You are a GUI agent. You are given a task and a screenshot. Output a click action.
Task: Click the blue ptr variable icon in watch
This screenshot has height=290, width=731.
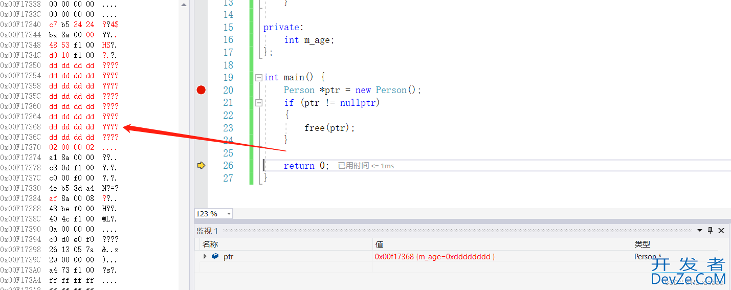click(x=215, y=256)
